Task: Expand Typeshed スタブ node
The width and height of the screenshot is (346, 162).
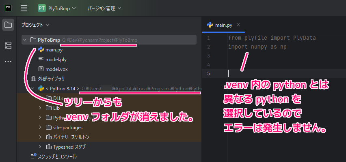Action: pyautogui.click(x=40, y=147)
